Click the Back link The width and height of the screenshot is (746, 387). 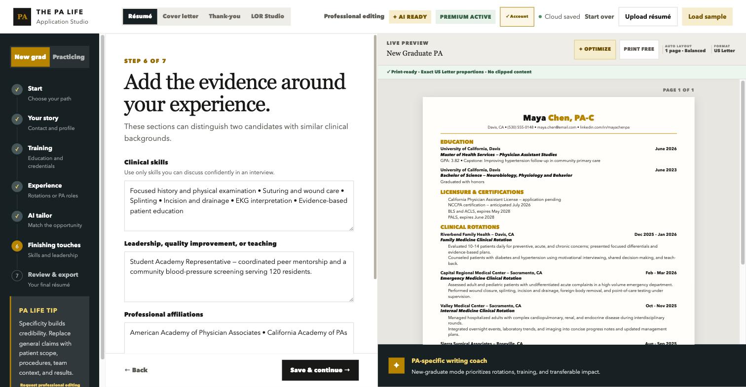(x=136, y=370)
